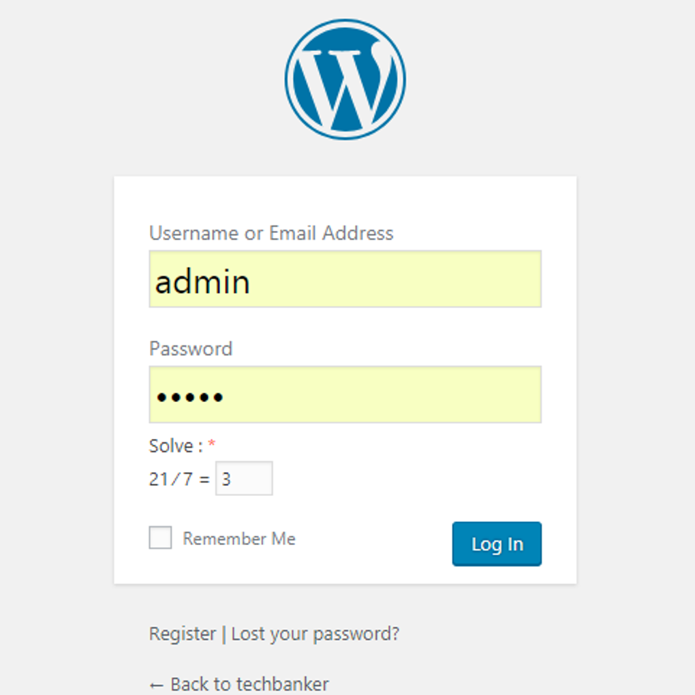Image resolution: width=695 pixels, height=695 pixels.
Task: Focus the Password input field
Action: click(345, 394)
